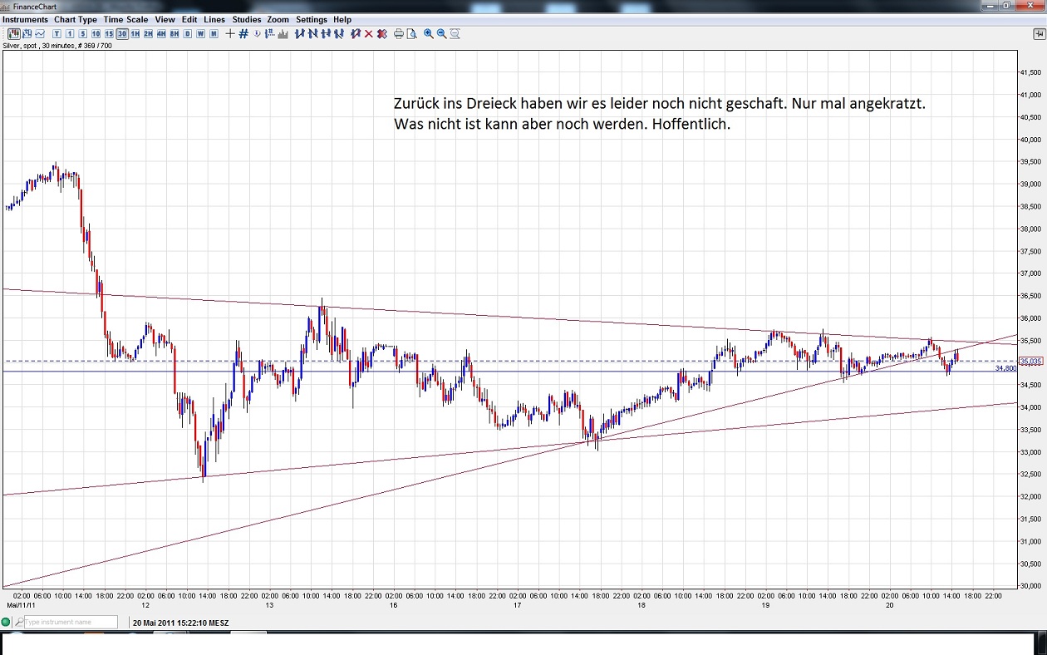Click the 'Silver, spot, 30 minutes' chart label
Screen dimensions: 1047x655
coord(57,47)
